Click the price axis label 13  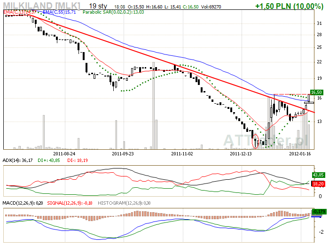(319, 122)
